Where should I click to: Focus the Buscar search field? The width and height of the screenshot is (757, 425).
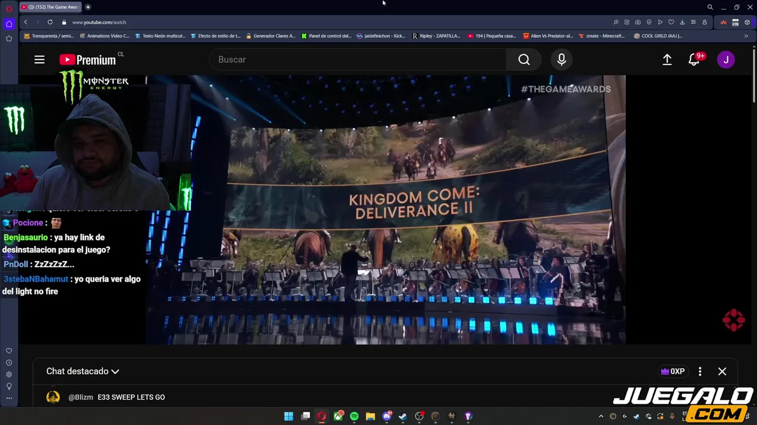358,60
